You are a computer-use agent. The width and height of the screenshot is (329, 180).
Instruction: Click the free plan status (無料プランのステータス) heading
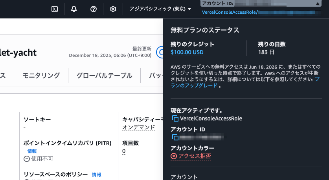pyautogui.click(x=205, y=30)
